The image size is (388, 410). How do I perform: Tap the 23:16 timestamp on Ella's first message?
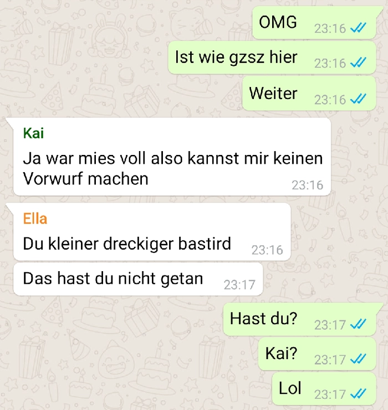(267, 250)
